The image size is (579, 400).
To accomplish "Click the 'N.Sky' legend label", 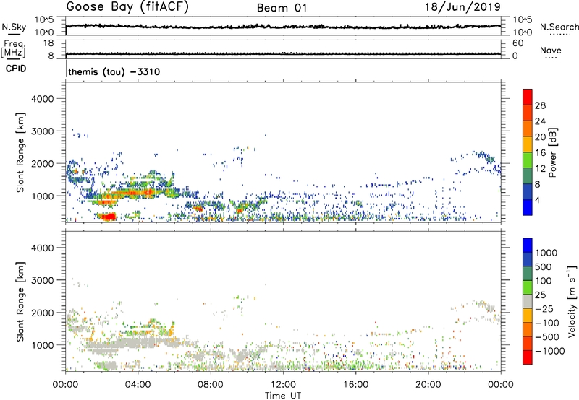I will pyautogui.click(x=14, y=27).
